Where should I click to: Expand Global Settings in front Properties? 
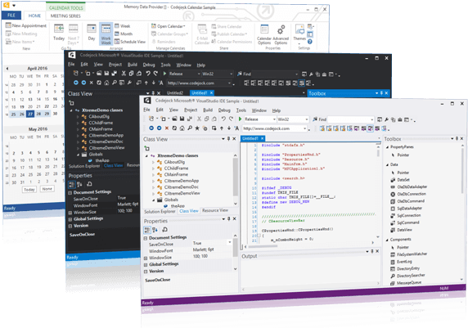pyautogui.click(x=146, y=265)
